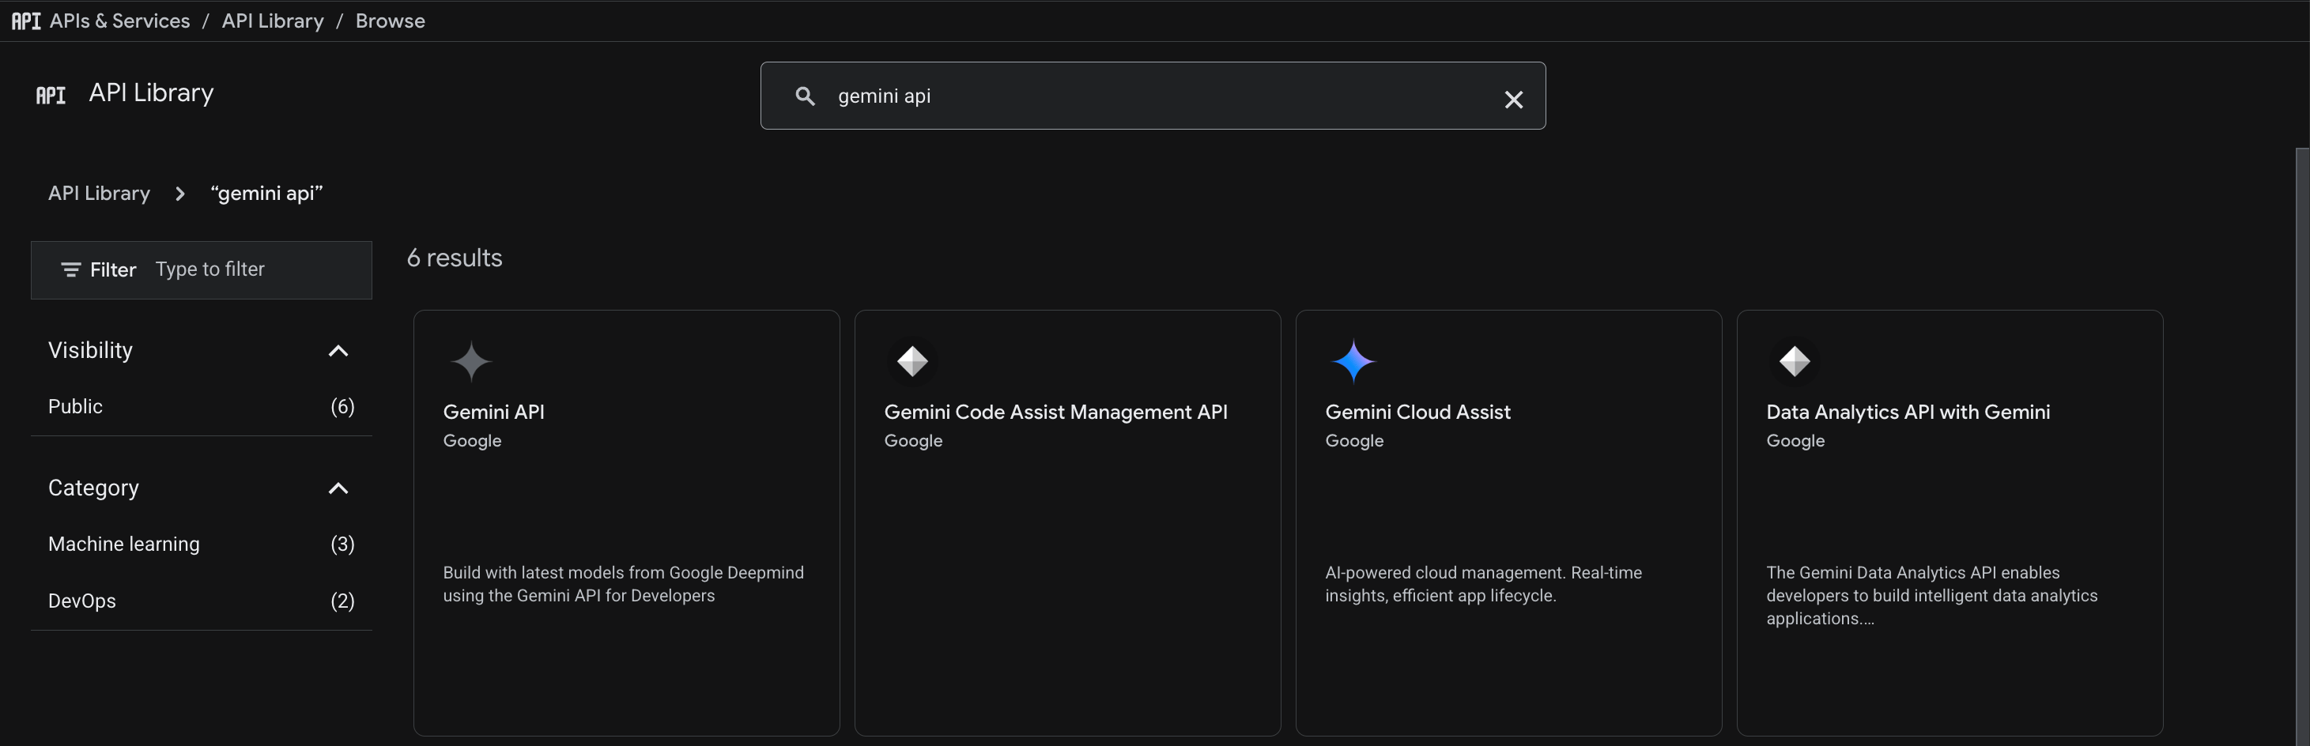Viewport: 2310px width, 746px height.
Task: Click the magnifier search icon
Action: pos(806,96)
